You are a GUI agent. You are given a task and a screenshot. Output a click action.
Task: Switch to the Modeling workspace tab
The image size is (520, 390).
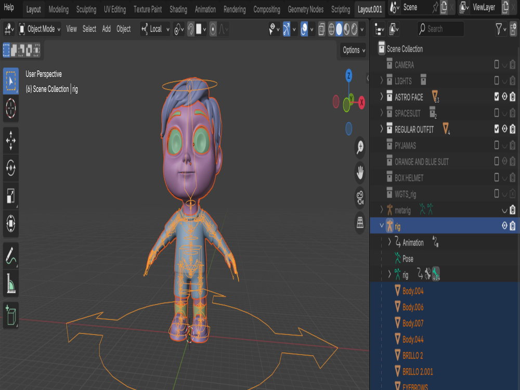point(58,9)
